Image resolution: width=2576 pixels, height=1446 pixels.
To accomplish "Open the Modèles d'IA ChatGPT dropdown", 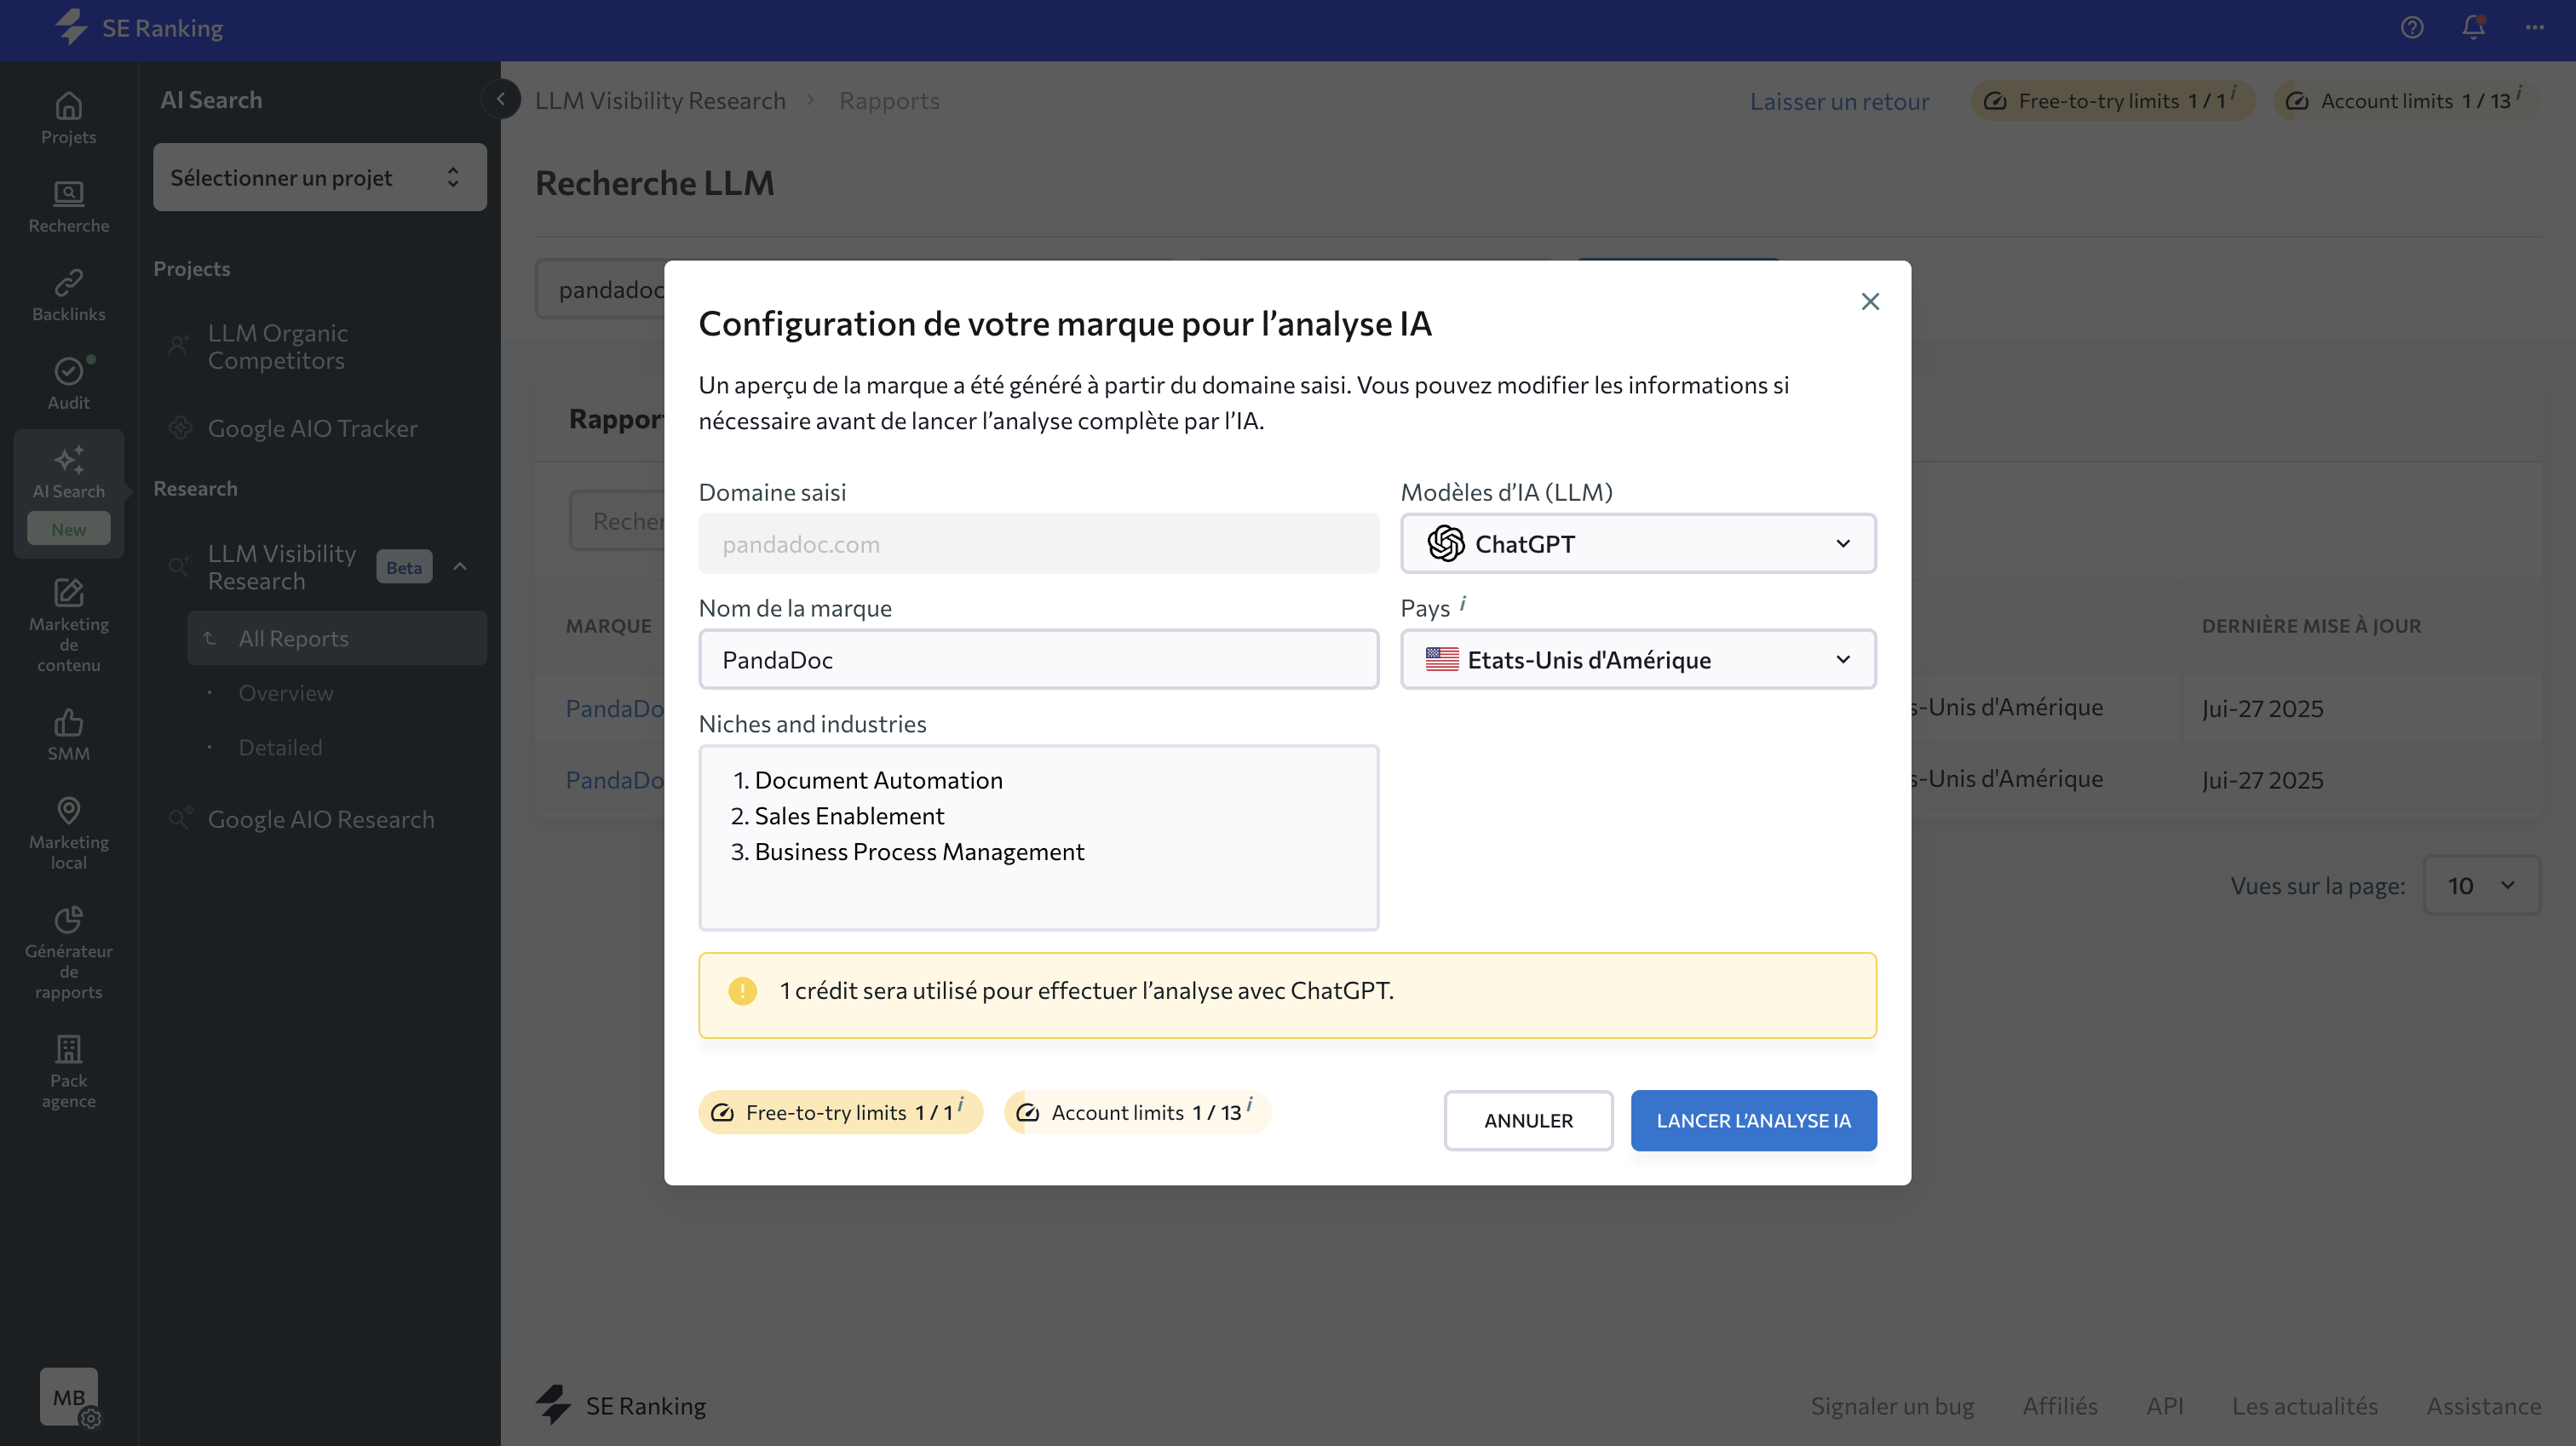I will [1638, 543].
